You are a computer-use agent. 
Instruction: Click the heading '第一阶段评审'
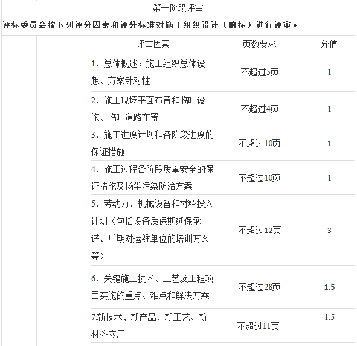pos(178,8)
